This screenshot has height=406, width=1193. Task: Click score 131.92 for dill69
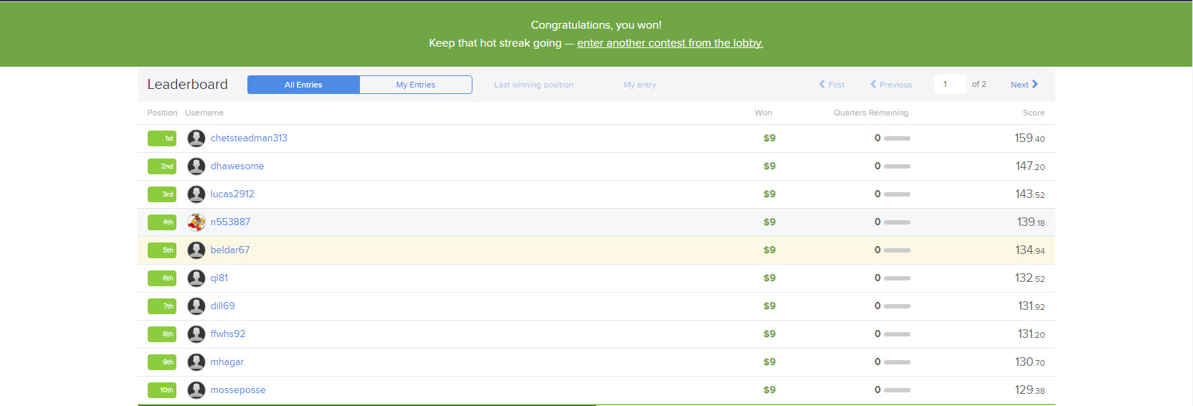[1032, 306]
